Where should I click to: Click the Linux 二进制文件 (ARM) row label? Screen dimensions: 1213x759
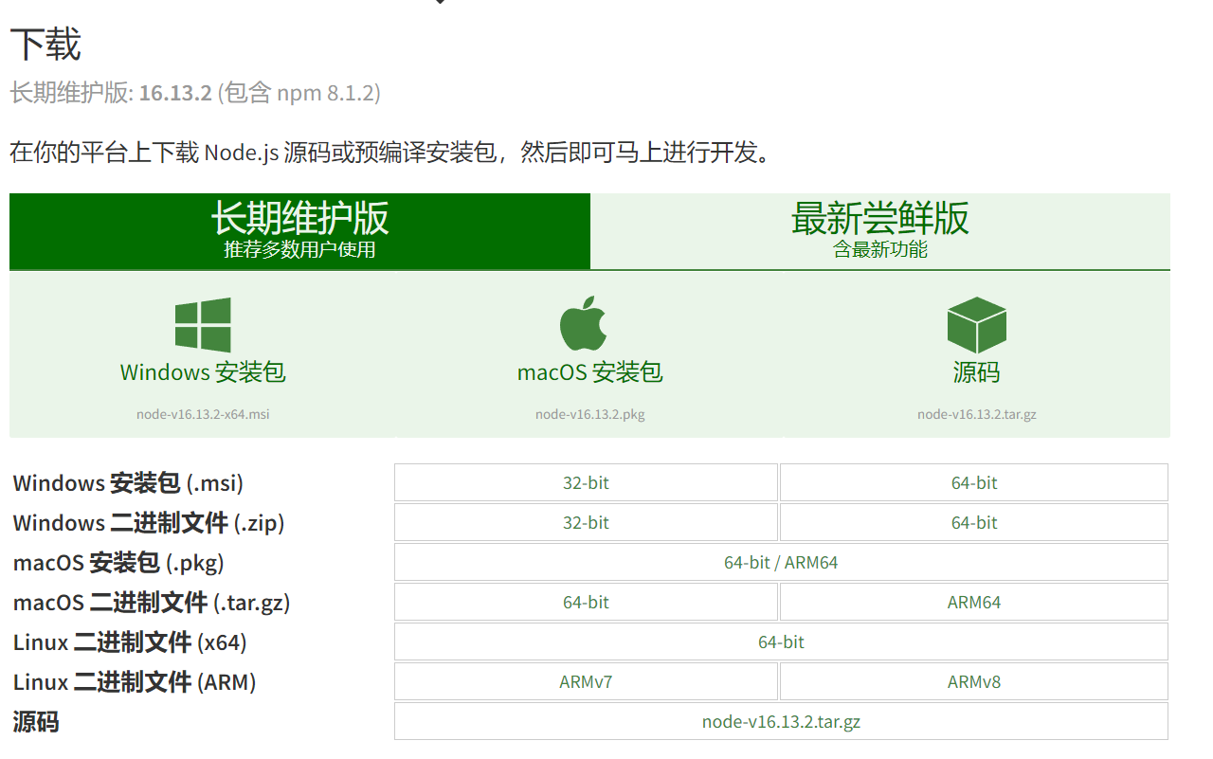pyautogui.click(x=135, y=682)
